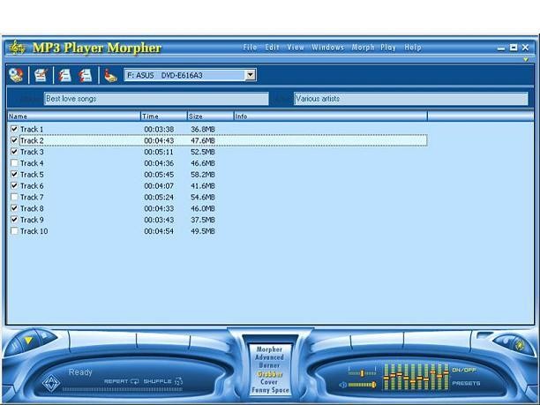Click the 00:03:43 time of Track 9

(159, 220)
